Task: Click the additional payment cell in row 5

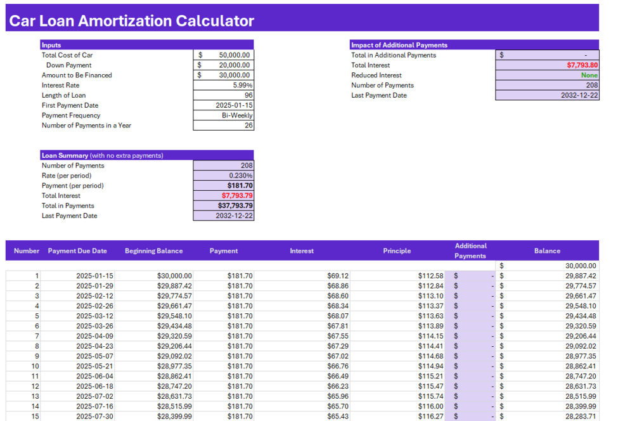Action: [470, 316]
